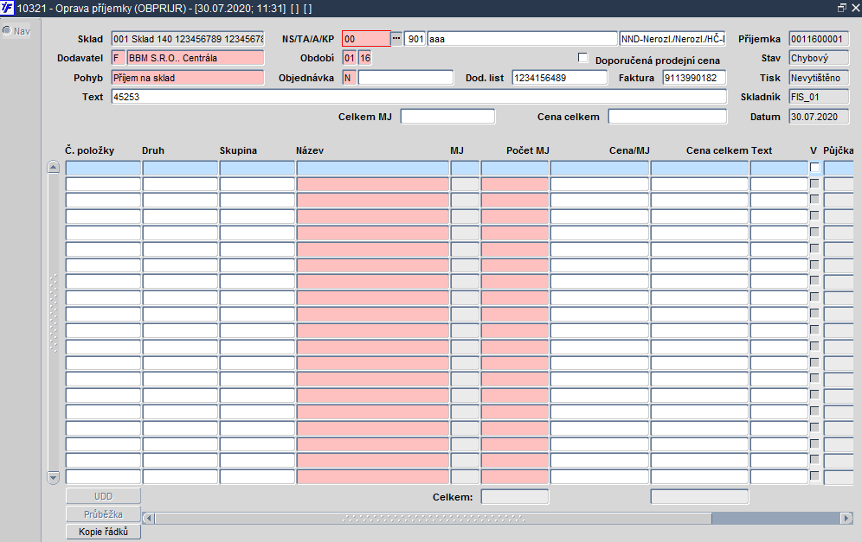862x542 pixels.
Task: Focus the Sklad field showing 001 Sklad 140
Action: 188,39
